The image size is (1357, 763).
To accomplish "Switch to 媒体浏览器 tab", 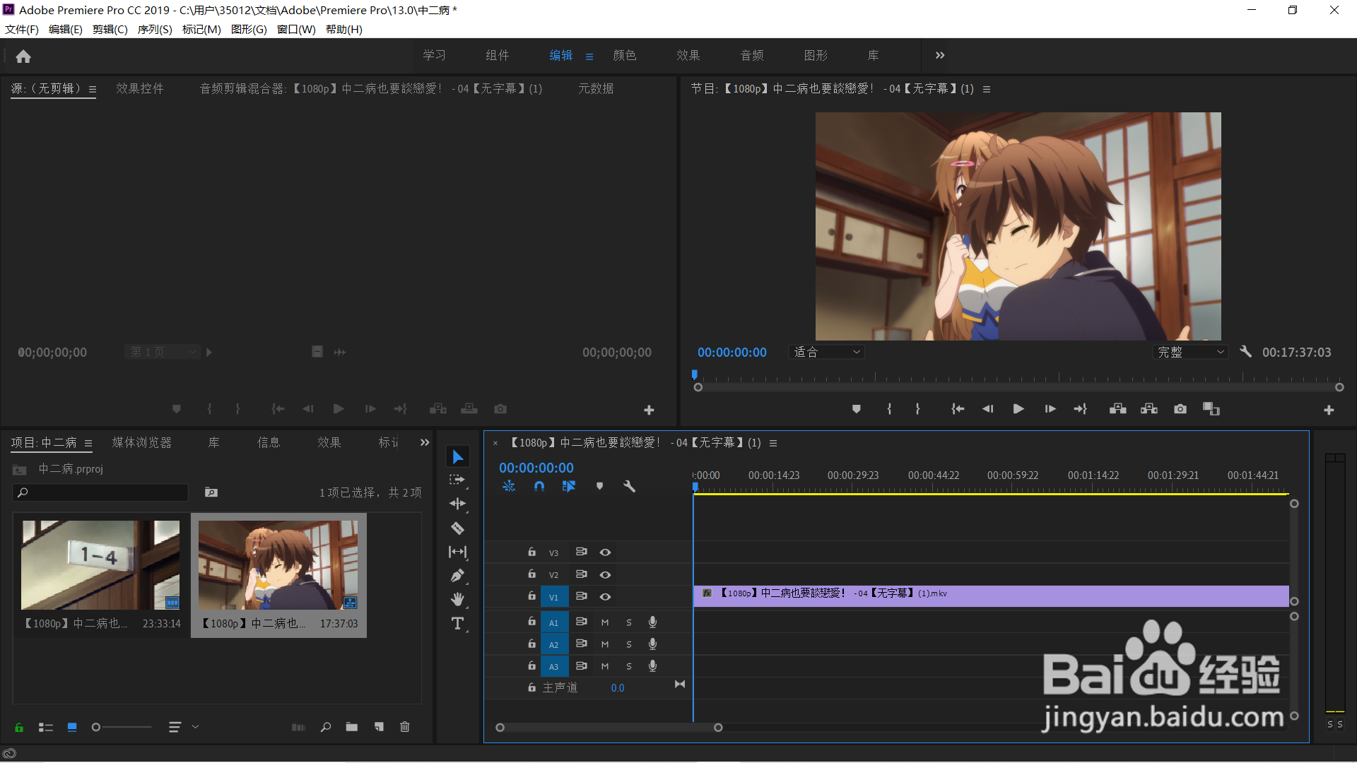I will tap(142, 442).
